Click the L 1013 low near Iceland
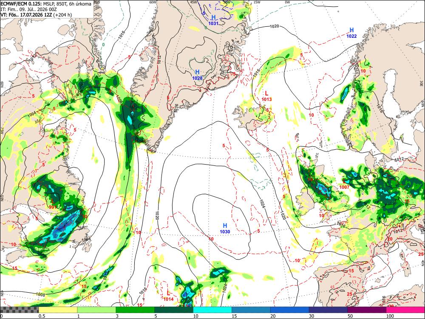Image resolution: width=425 pixels, height=319 pixels. tap(266, 96)
